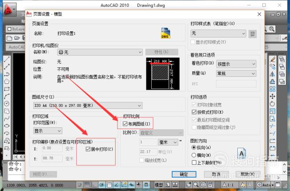Toggle the ByLayer checkbox in background toolbar
Screen dimensions: 290x191
(x=9, y=29)
